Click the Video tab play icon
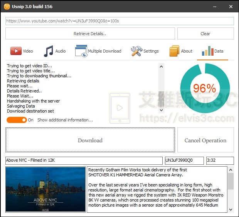Viewport: 239px width, 217px height. [x=16, y=51]
